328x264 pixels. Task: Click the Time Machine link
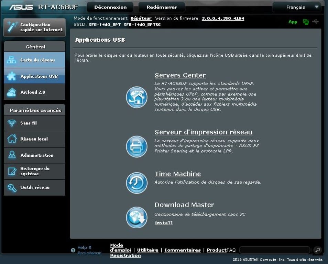pos(178,174)
